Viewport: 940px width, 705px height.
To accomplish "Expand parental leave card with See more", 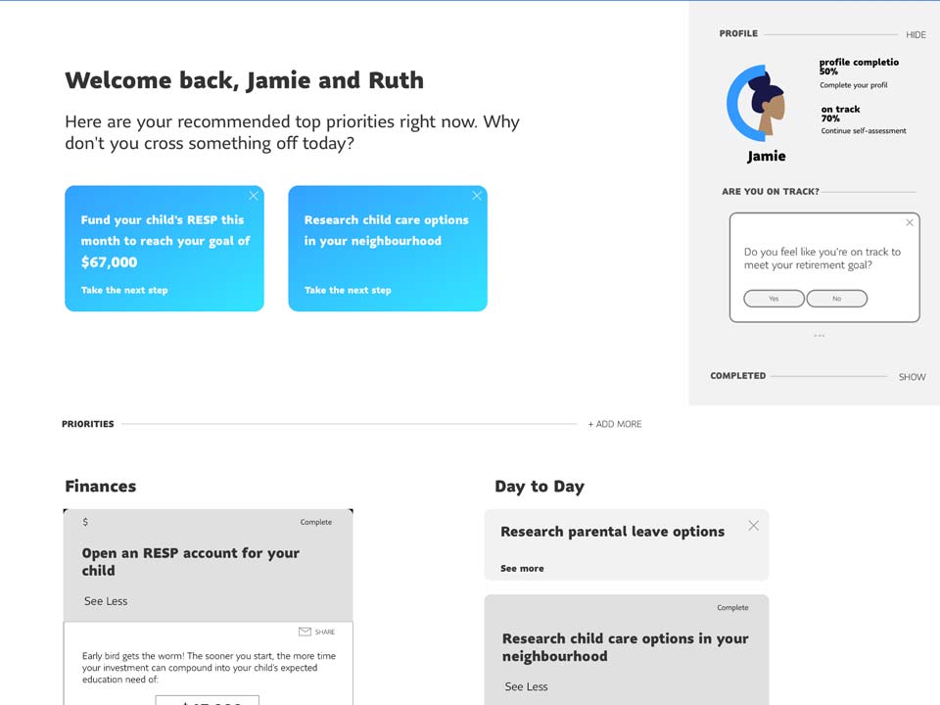I will pyautogui.click(x=522, y=568).
